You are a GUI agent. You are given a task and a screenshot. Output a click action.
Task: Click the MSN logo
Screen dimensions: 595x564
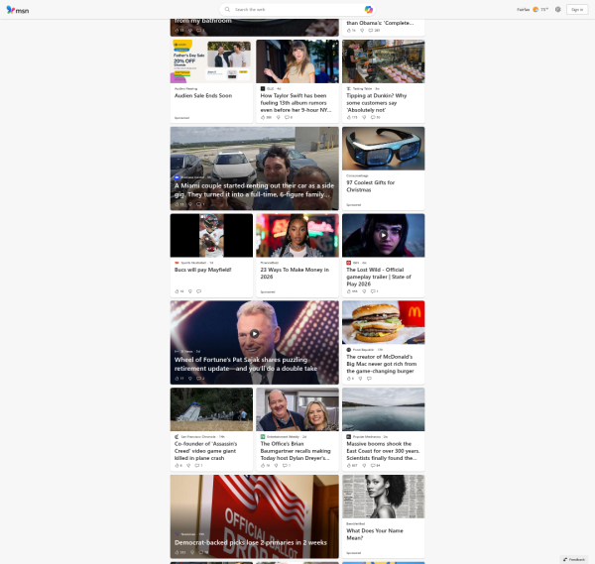(x=18, y=10)
